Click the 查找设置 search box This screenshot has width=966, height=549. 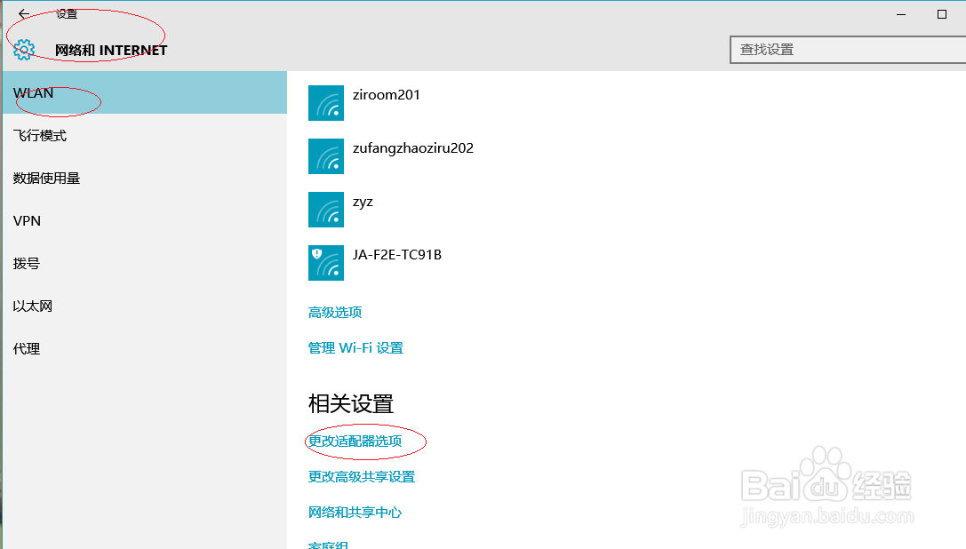846,50
